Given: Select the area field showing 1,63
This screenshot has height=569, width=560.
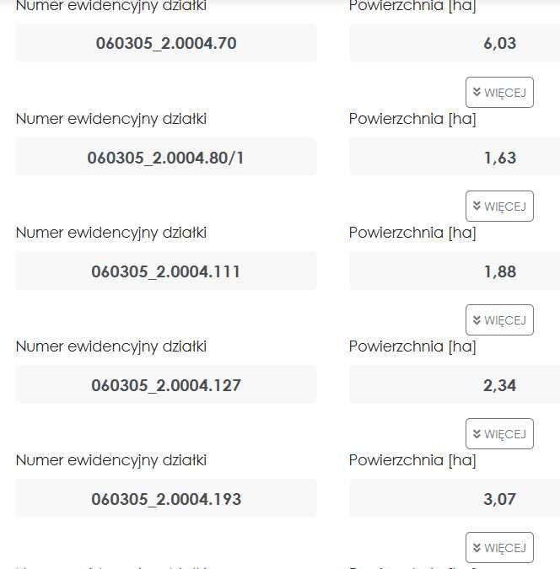Looking at the screenshot, I should tap(455, 157).
